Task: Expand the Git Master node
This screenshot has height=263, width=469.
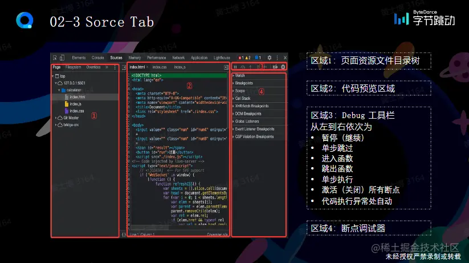Action: coord(56,118)
